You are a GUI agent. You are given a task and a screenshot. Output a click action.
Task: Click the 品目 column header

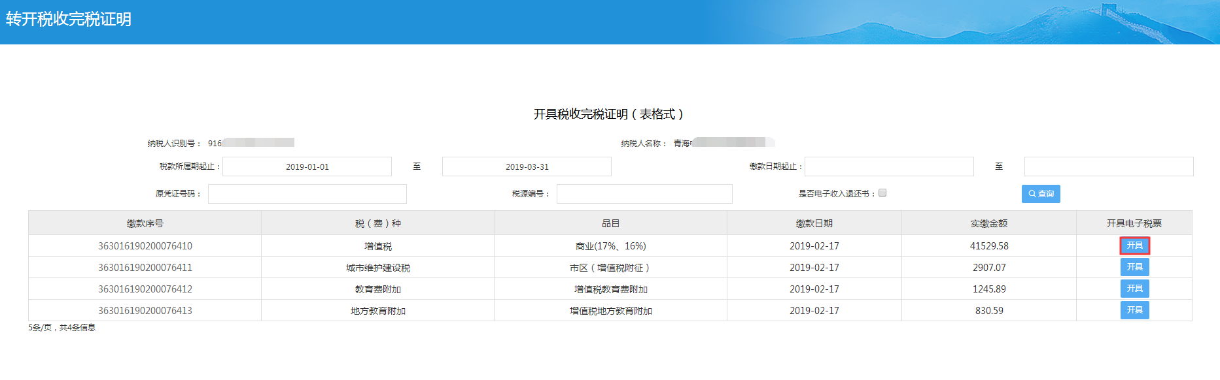coord(610,223)
